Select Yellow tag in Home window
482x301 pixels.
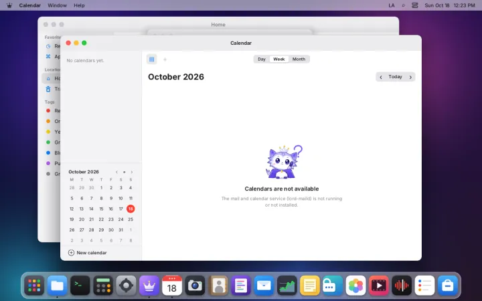(x=51, y=132)
